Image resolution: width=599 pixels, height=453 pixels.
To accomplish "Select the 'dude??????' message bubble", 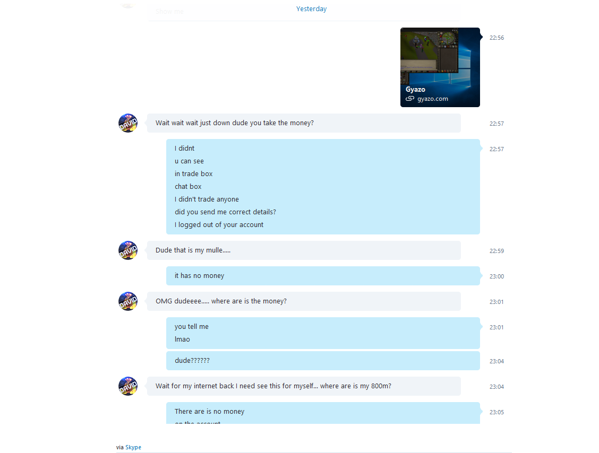I will pos(323,360).
